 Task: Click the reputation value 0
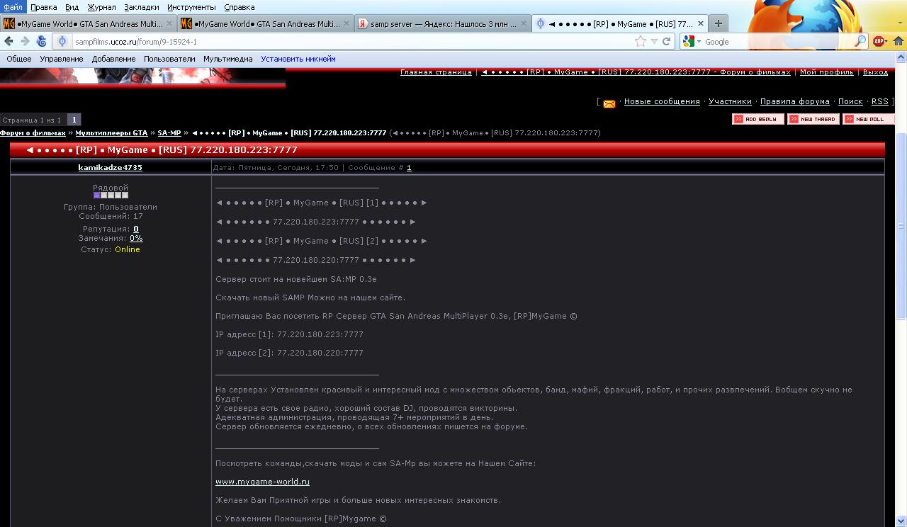[136, 229]
